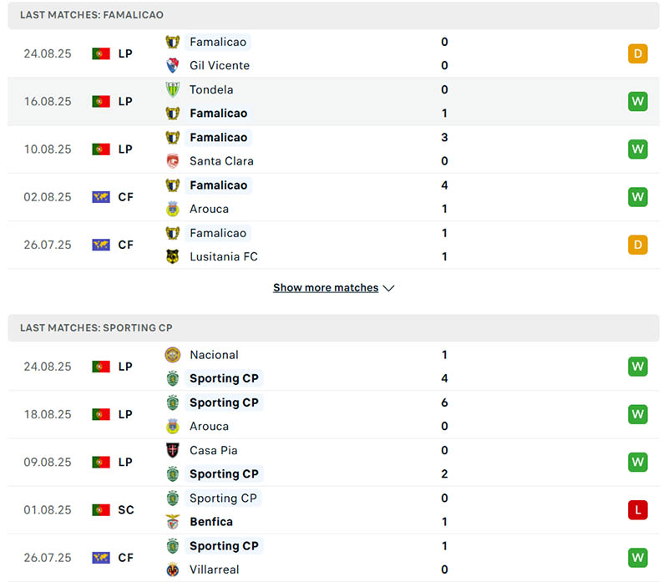Click the Tondela team crest icon
The height and width of the screenshot is (582, 668).
tap(173, 89)
